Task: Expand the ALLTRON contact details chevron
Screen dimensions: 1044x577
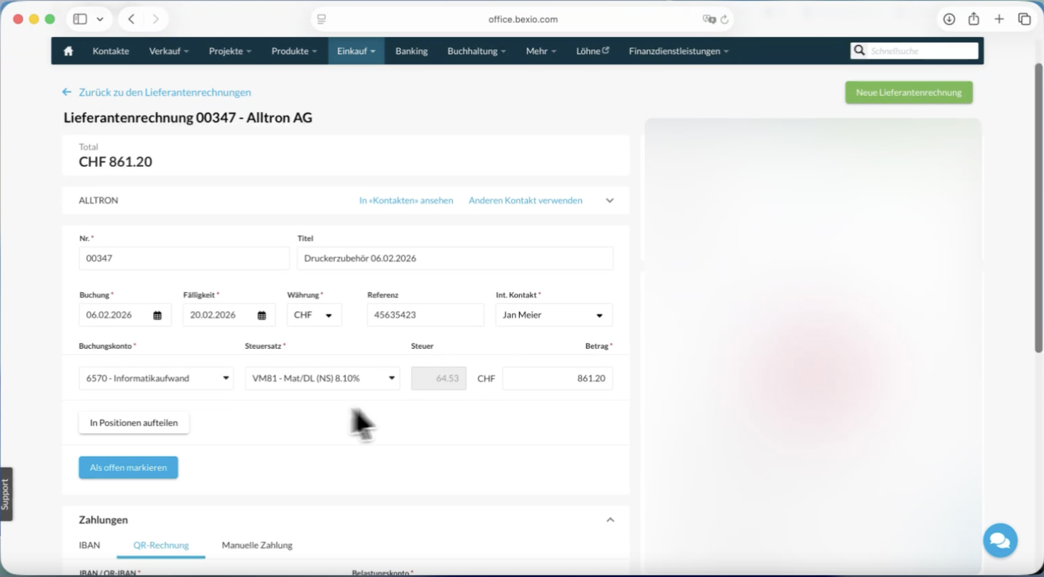Action: [x=609, y=201]
